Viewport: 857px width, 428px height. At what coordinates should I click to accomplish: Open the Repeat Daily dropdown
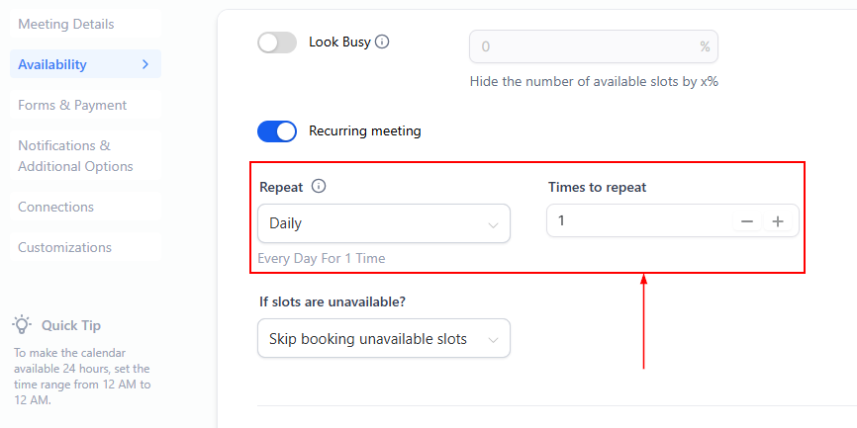(383, 223)
